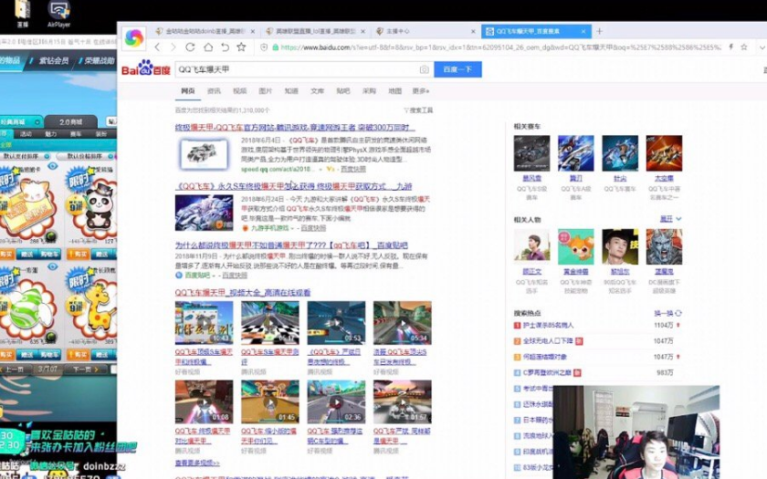Select the 图片 search category
Screen dimensions: 767x479
click(265, 91)
